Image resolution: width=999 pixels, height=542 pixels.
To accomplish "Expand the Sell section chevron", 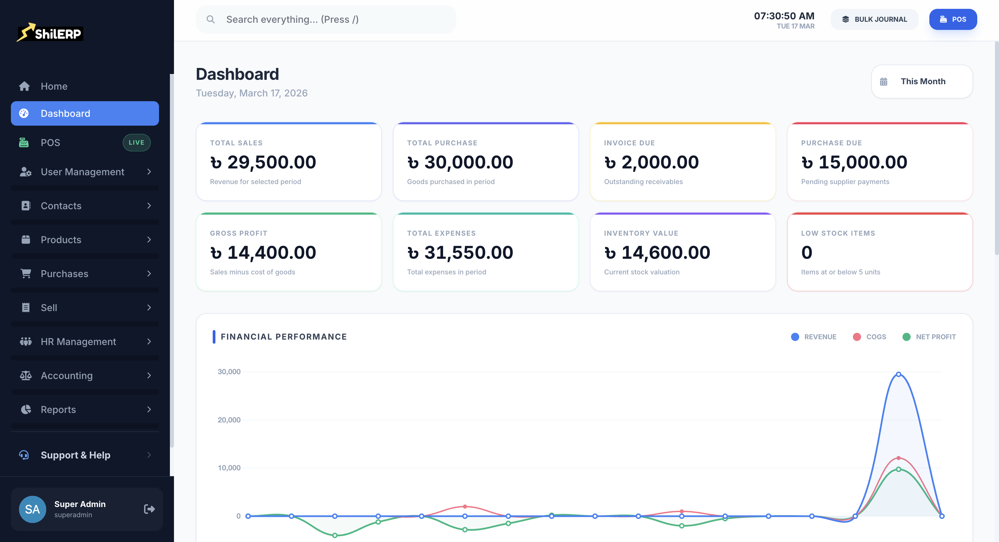I will click(x=149, y=307).
